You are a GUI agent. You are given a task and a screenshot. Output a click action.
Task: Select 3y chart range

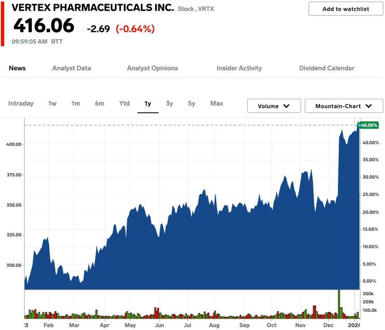(169, 104)
